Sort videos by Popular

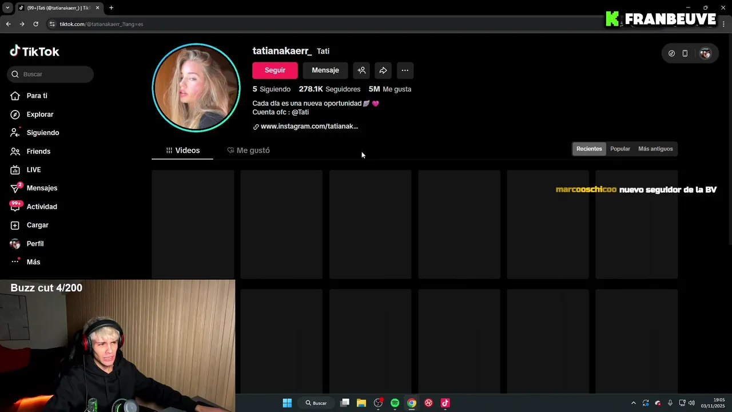[x=620, y=149]
